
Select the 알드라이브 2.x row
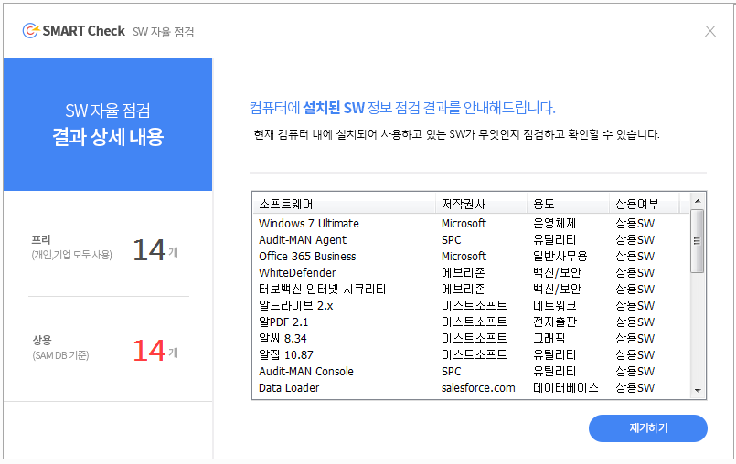[295, 306]
